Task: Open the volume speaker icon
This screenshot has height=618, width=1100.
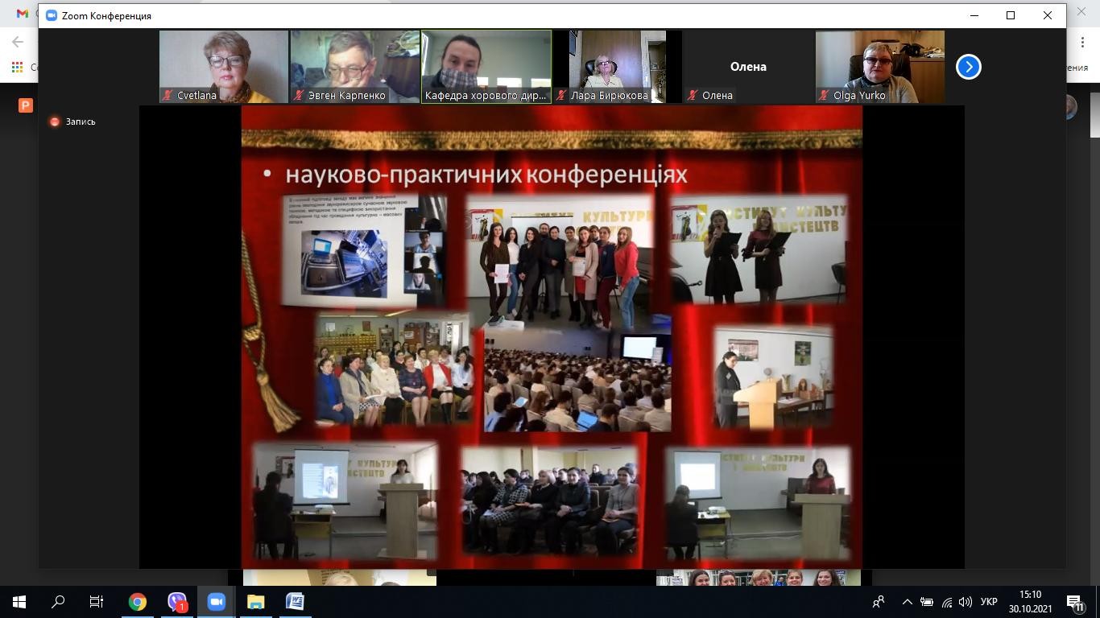Action: pyautogui.click(x=966, y=601)
